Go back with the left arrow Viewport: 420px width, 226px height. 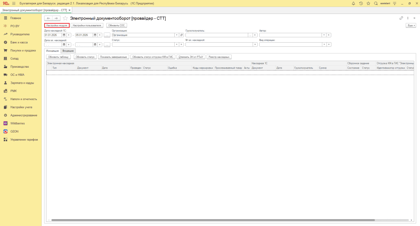(48, 18)
